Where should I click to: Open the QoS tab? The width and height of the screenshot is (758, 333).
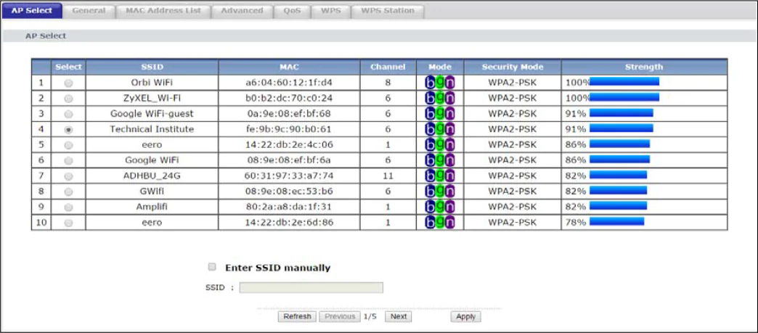click(292, 11)
